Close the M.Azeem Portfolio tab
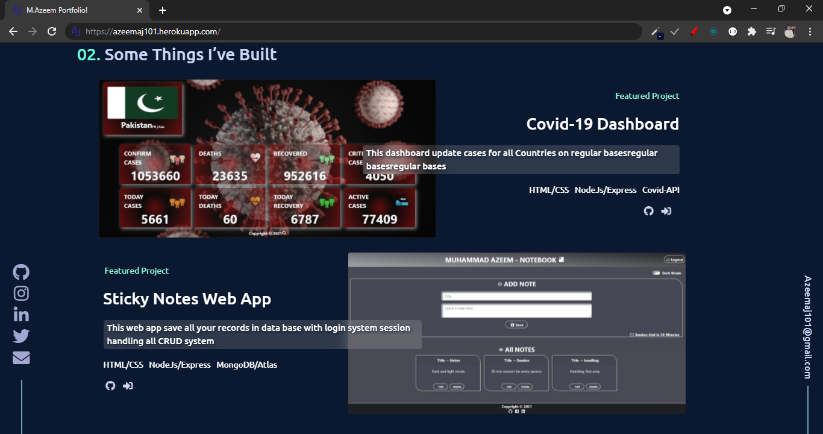This screenshot has height=434, width=823. [140, 10]
